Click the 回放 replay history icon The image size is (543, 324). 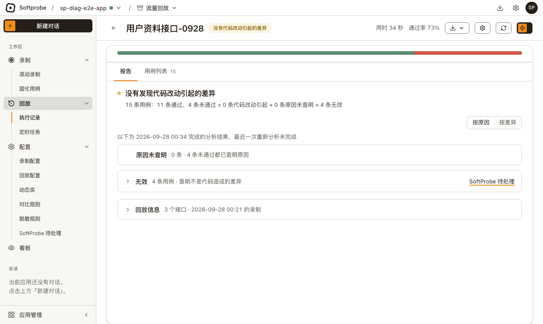pyautogui.click(x=11, y=103)
